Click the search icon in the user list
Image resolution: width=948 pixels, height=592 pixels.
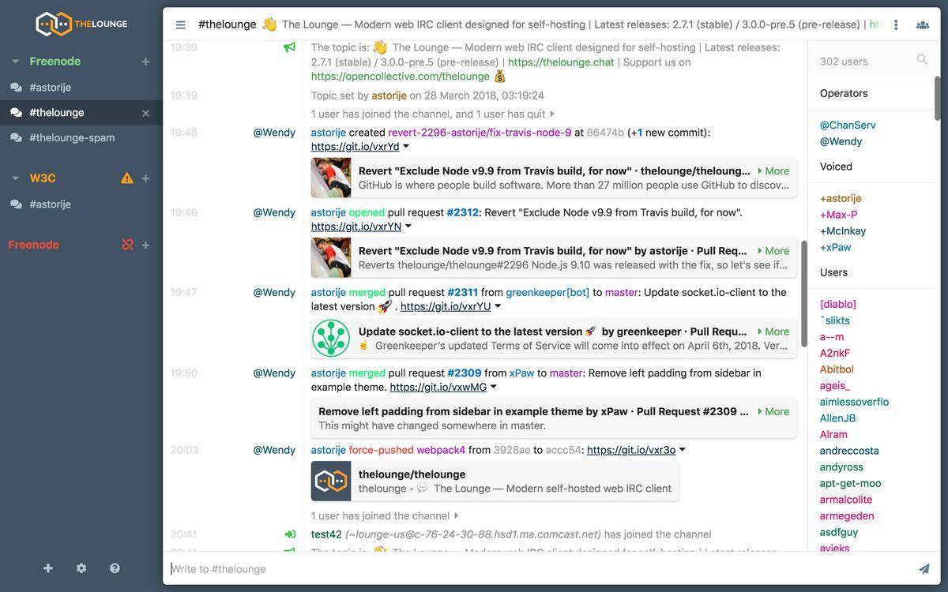[x=922, y=59]
